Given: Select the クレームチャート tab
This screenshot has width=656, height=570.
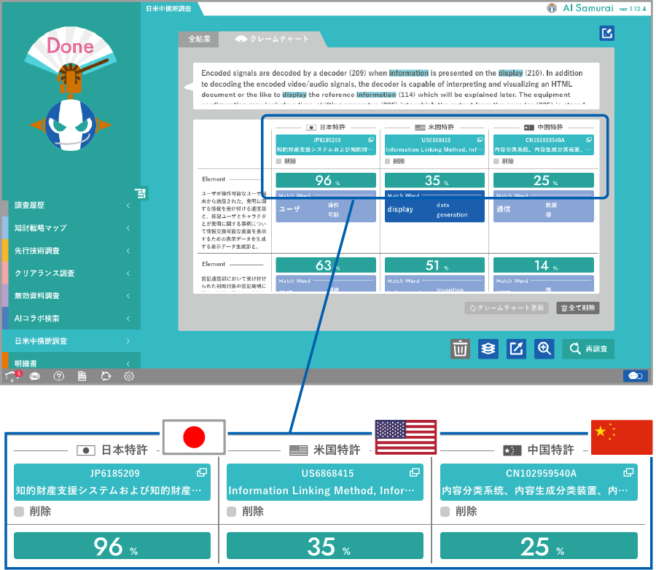Looking at the screenshot, I should (x=273, y=39).
